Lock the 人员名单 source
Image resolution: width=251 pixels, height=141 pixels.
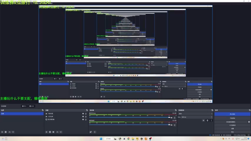(86, 117)
